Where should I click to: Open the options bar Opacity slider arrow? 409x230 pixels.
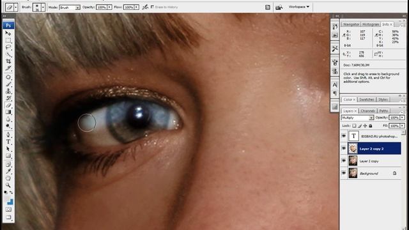[109, 7]
